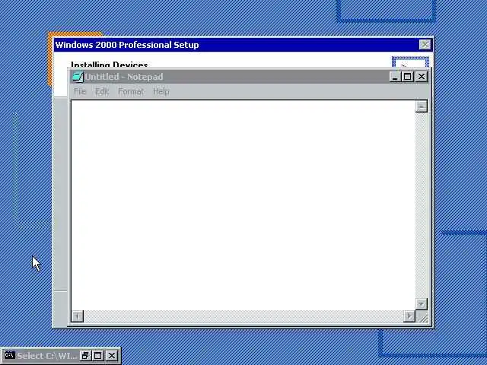Click the Untitled - Notepad title bar text
The width and height of the screenshot is (487, 365).
[x=124, y=77]
